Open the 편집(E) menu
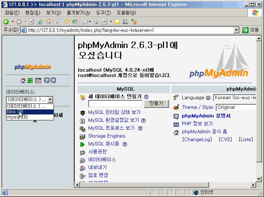 (33, 13)
